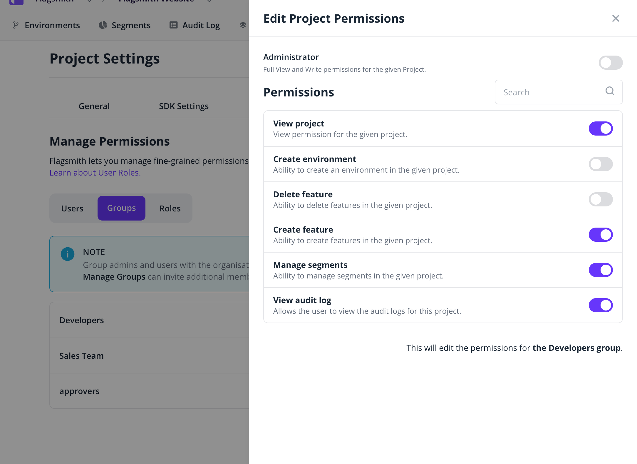This screenshot has width=637, height=464.
Task: Enable the Administrator toggle
Action: [611, 63]
